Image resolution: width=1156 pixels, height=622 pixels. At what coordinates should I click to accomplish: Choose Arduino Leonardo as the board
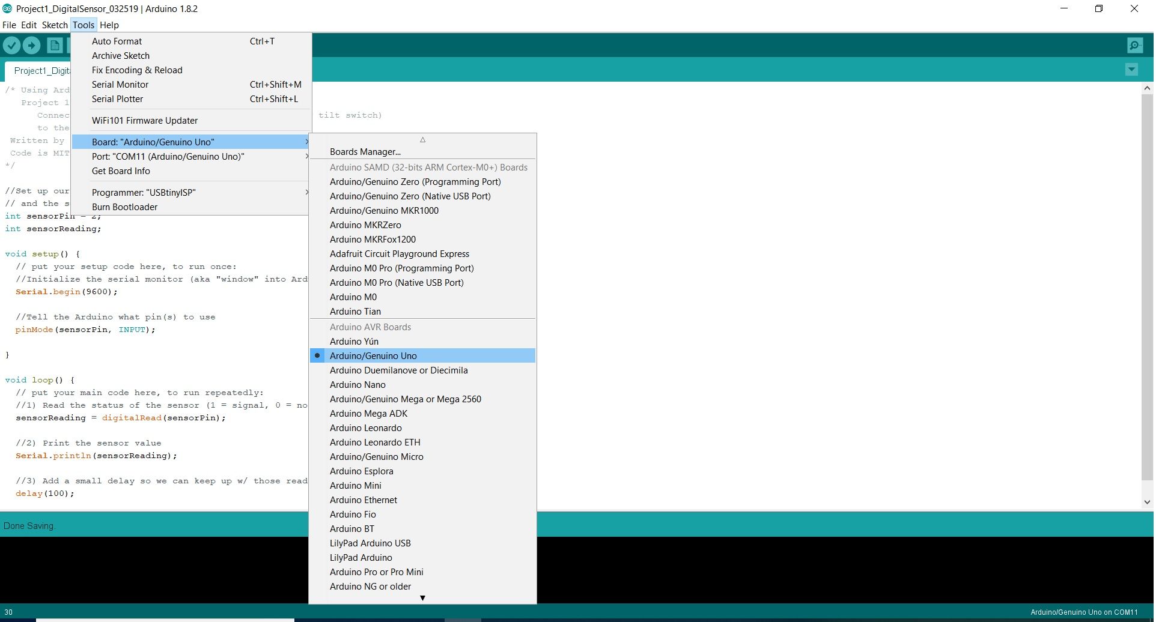(x=365, y=427)
